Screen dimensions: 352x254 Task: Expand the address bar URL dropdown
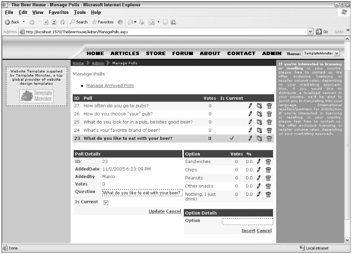(x=312, y=32)
